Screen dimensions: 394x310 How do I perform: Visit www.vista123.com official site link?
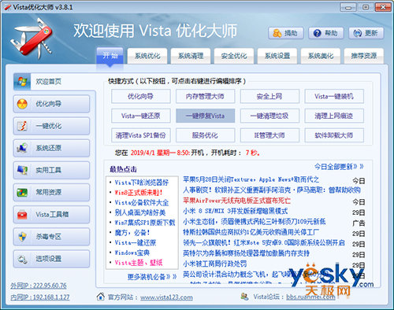[x=166, y=297]
